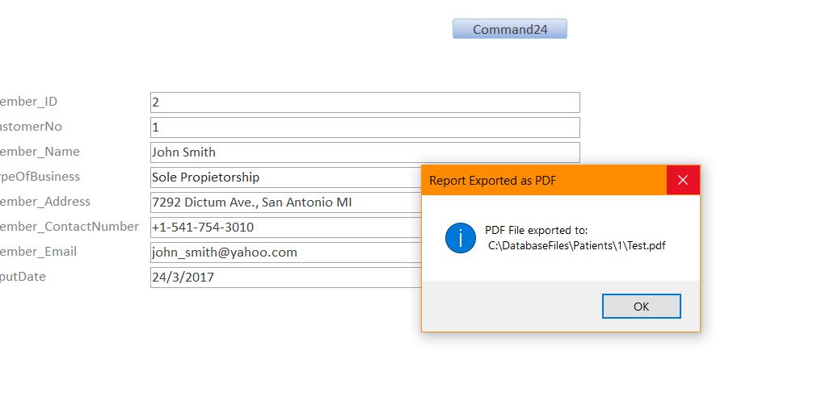Image resolution: width=830 pixels, height=405 pixels.
Task: Click the Member_ContactNumber label
Action: (70, 227)
